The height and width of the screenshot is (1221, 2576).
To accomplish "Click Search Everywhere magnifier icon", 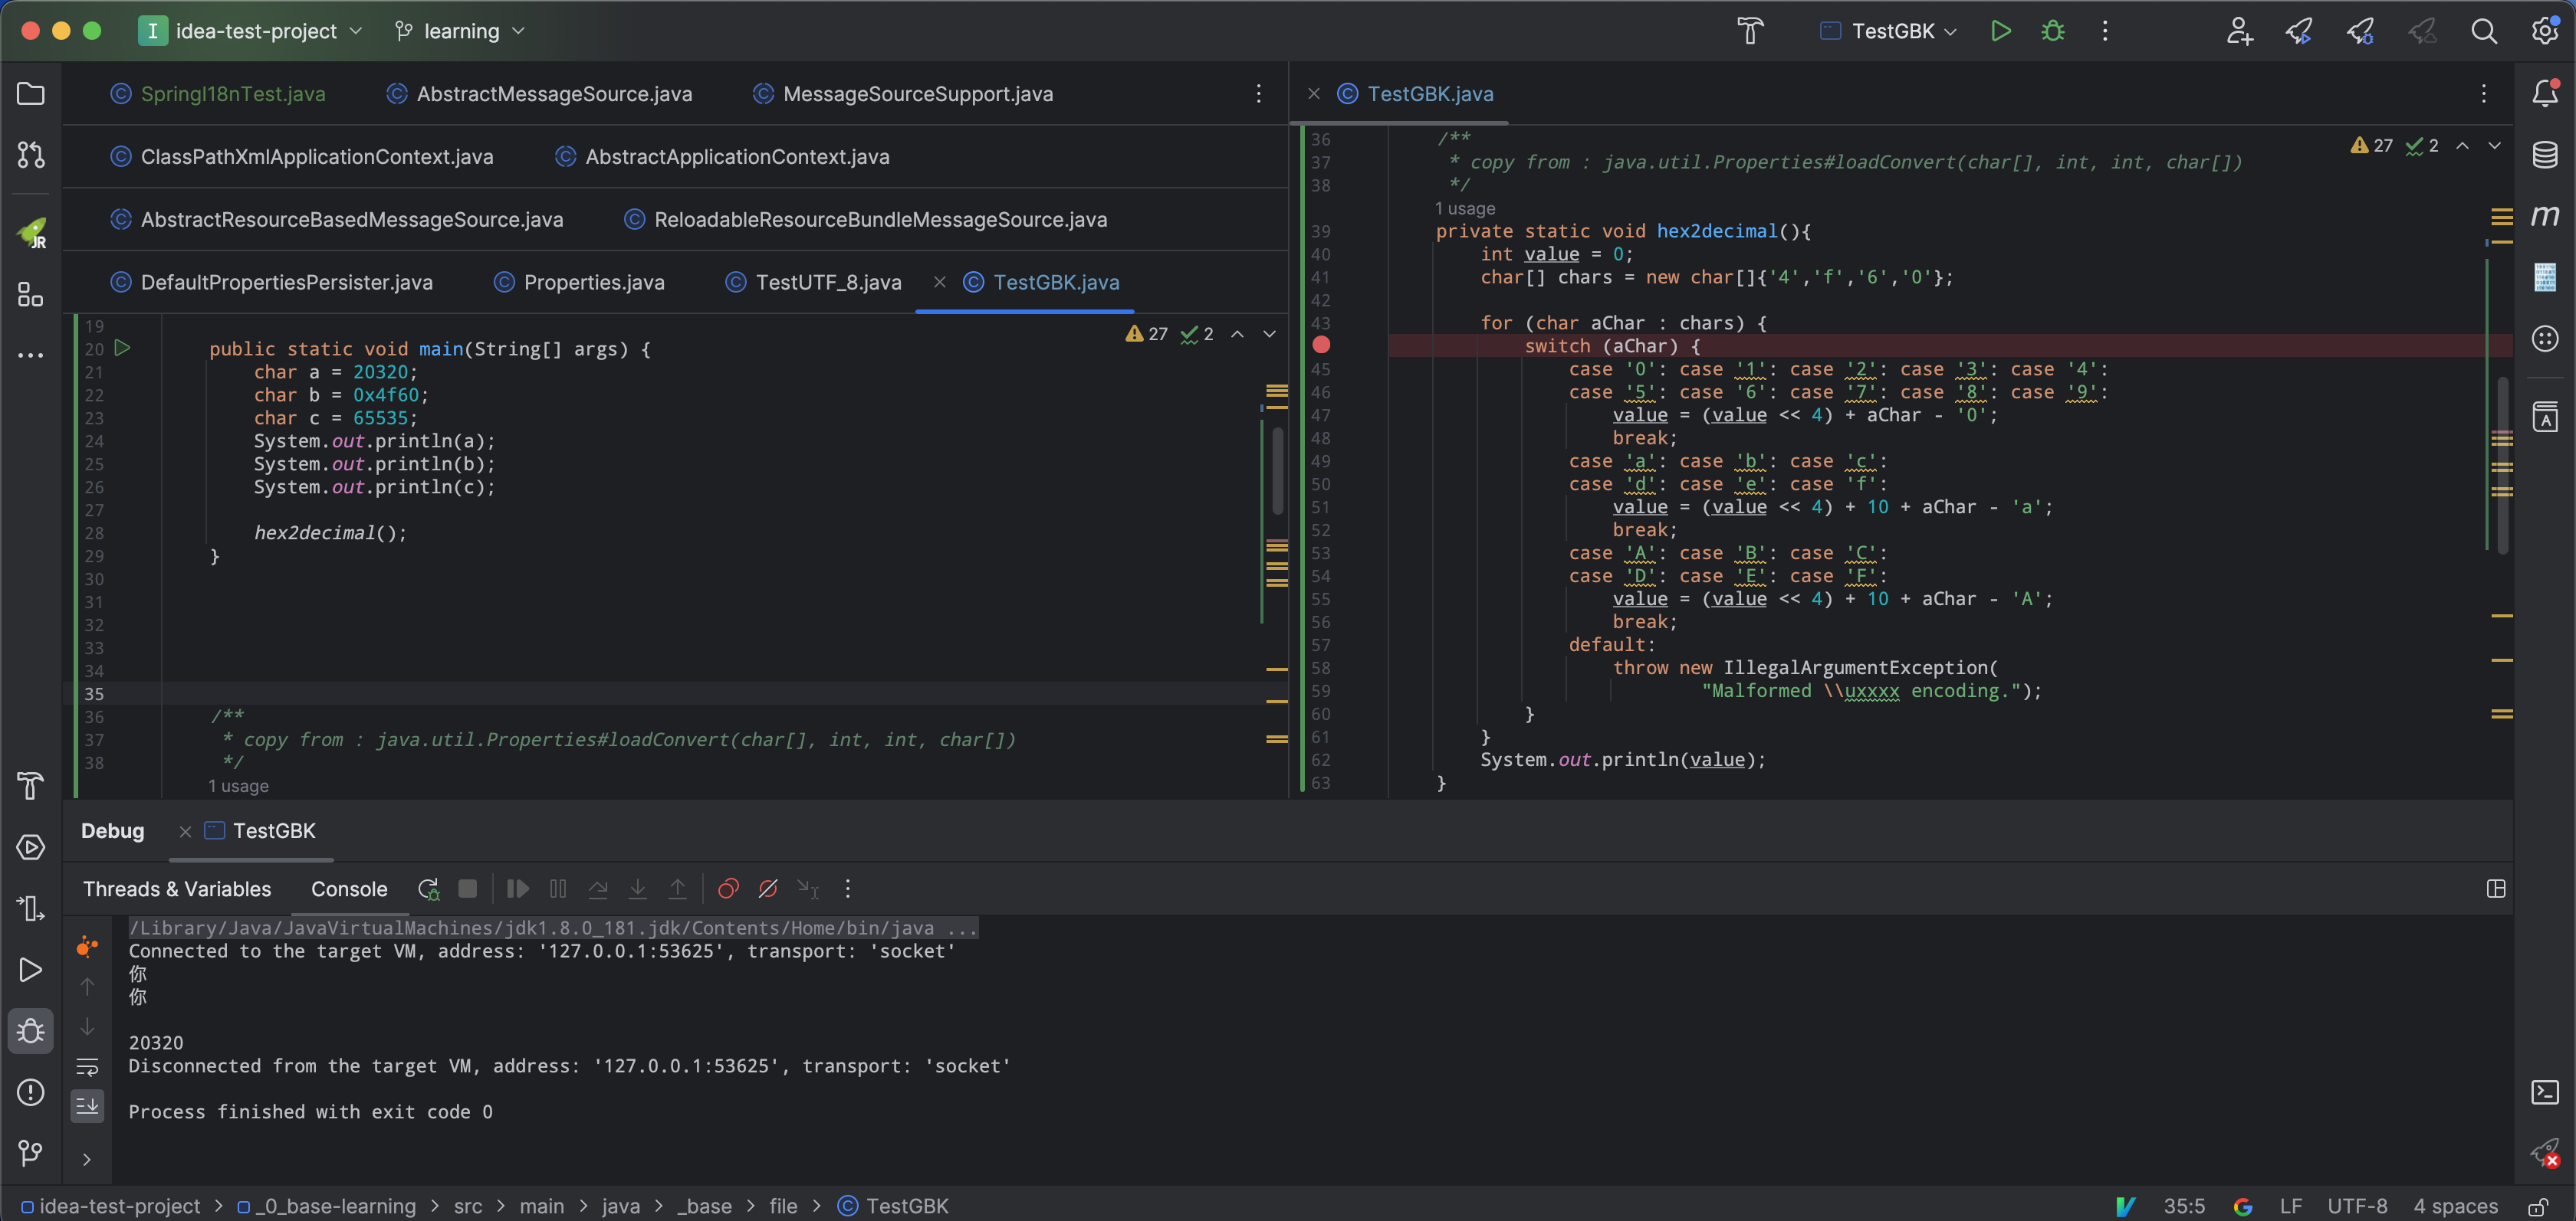I will pos(2484,31).
